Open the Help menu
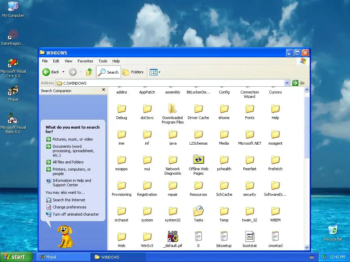This screenshot has width=350, height=262. (x=116, y=61)
